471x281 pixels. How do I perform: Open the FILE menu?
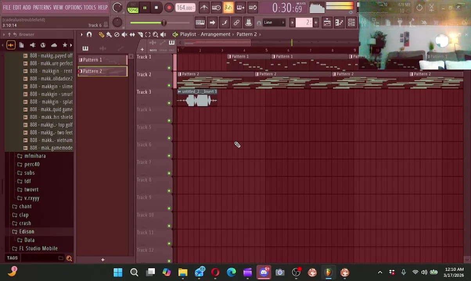pyautogui.click(x=7, y=7)
